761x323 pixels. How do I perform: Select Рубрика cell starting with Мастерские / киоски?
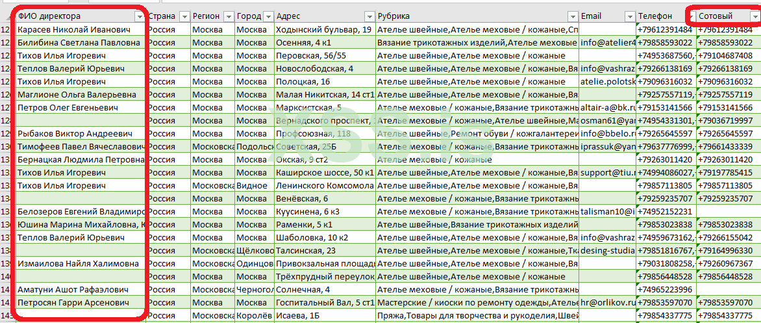477,303
